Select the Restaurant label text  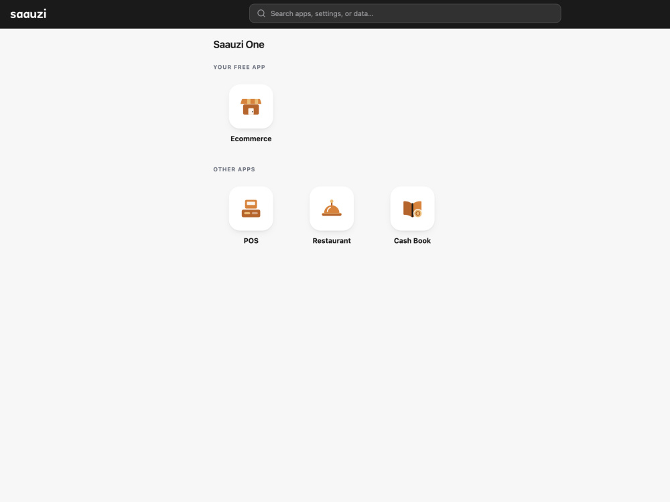[332, 241]
